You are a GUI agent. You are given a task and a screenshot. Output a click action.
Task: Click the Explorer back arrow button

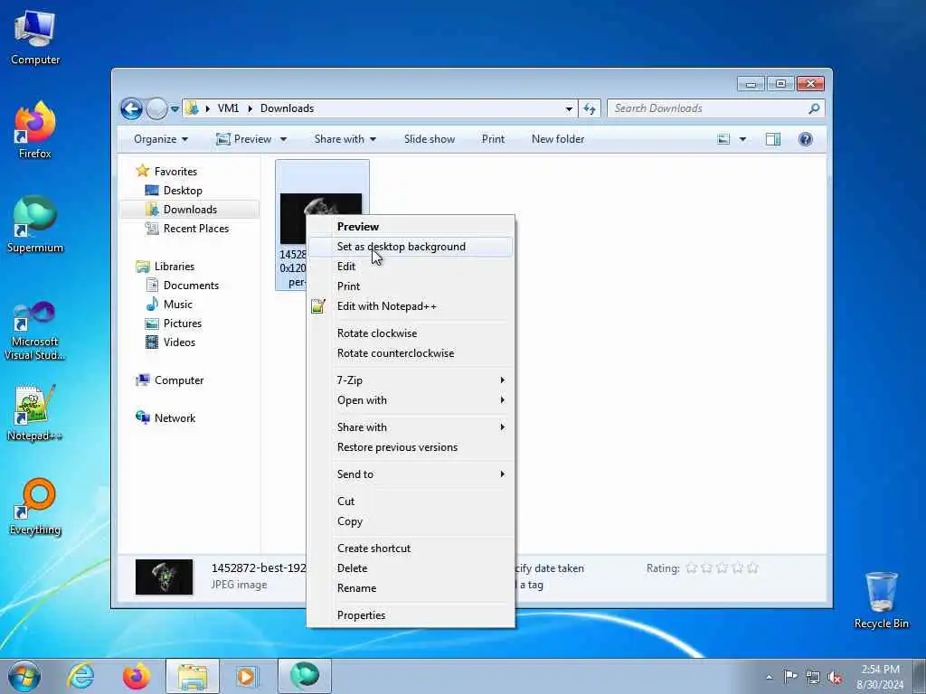[131, 108]
